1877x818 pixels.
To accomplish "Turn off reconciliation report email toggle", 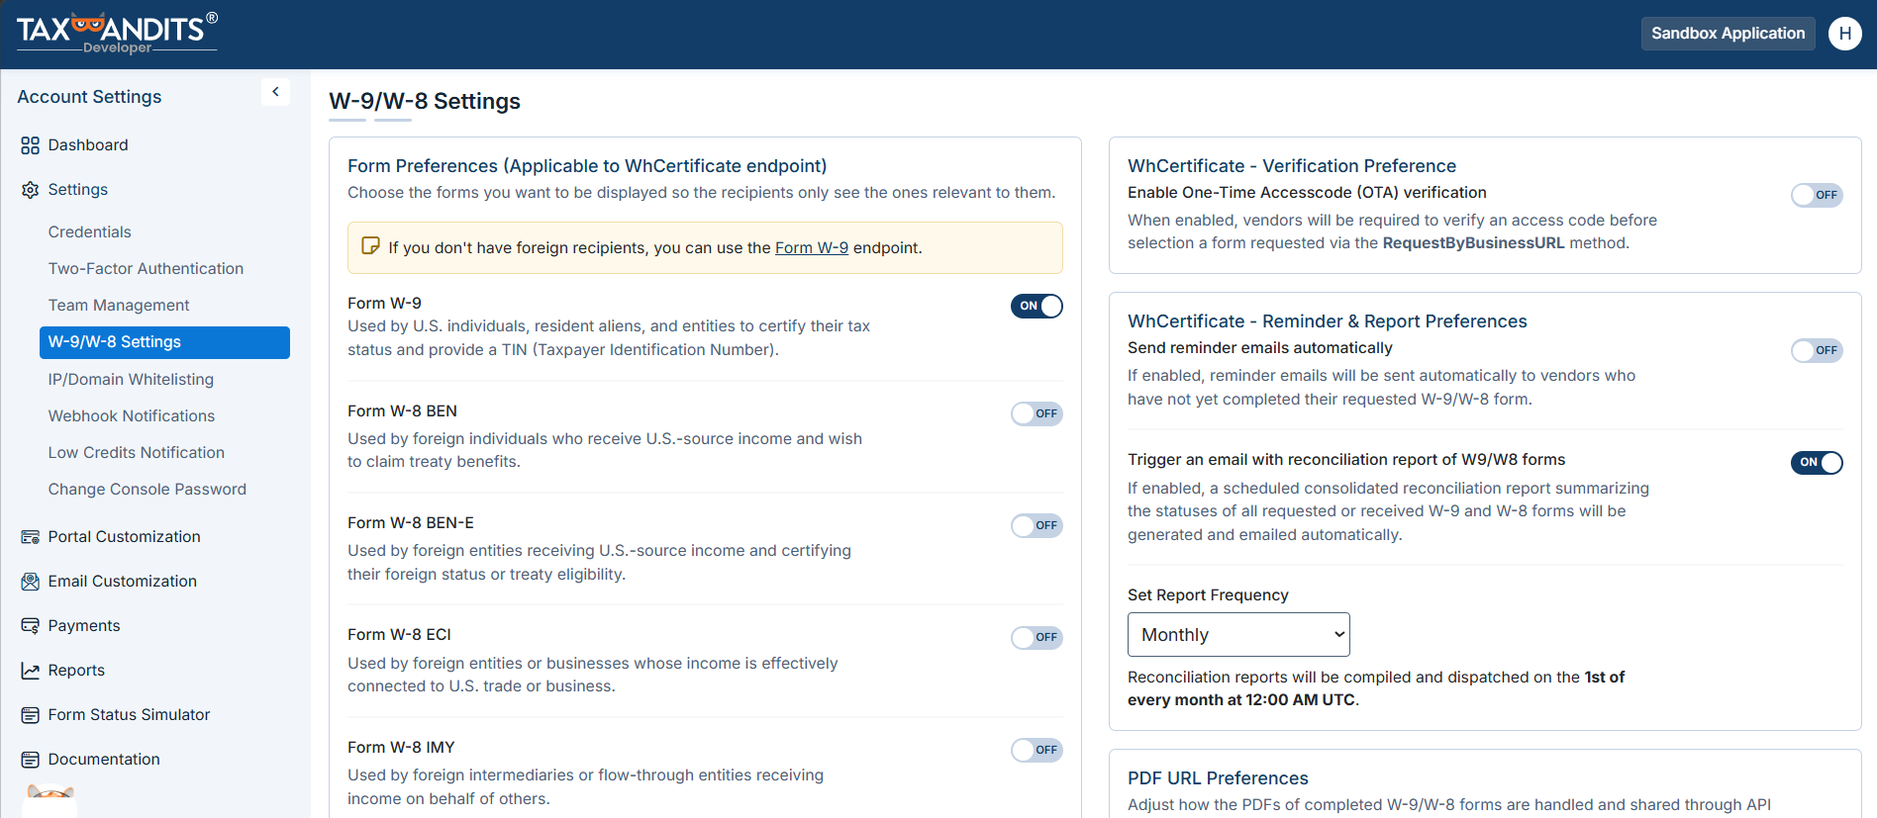I will pos(1817,462).
